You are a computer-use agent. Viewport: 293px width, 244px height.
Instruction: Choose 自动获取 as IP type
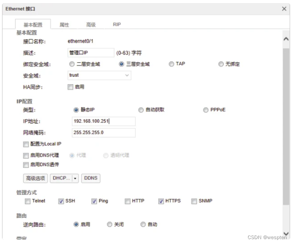[141, 110]
